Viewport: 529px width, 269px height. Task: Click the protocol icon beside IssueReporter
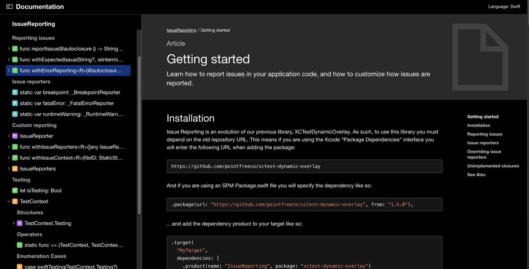(15, 136)
